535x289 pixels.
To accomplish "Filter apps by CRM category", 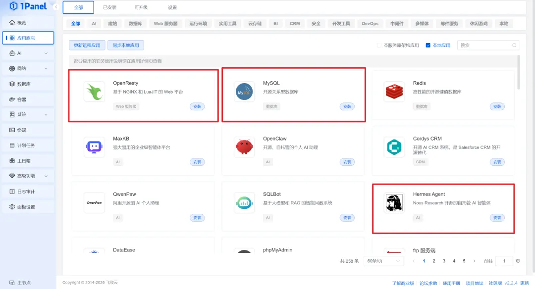I will pyautogui.click(x=295, y=24).
